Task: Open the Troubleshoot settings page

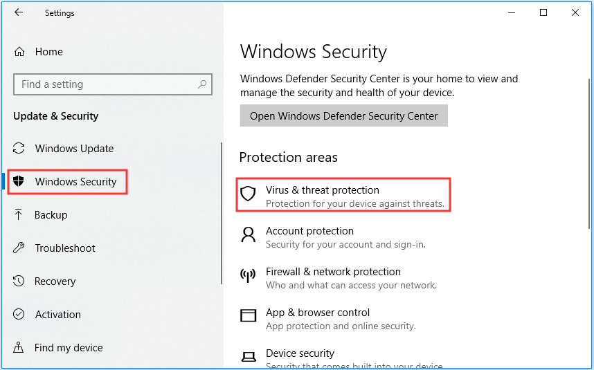Action: coord(65,248)
